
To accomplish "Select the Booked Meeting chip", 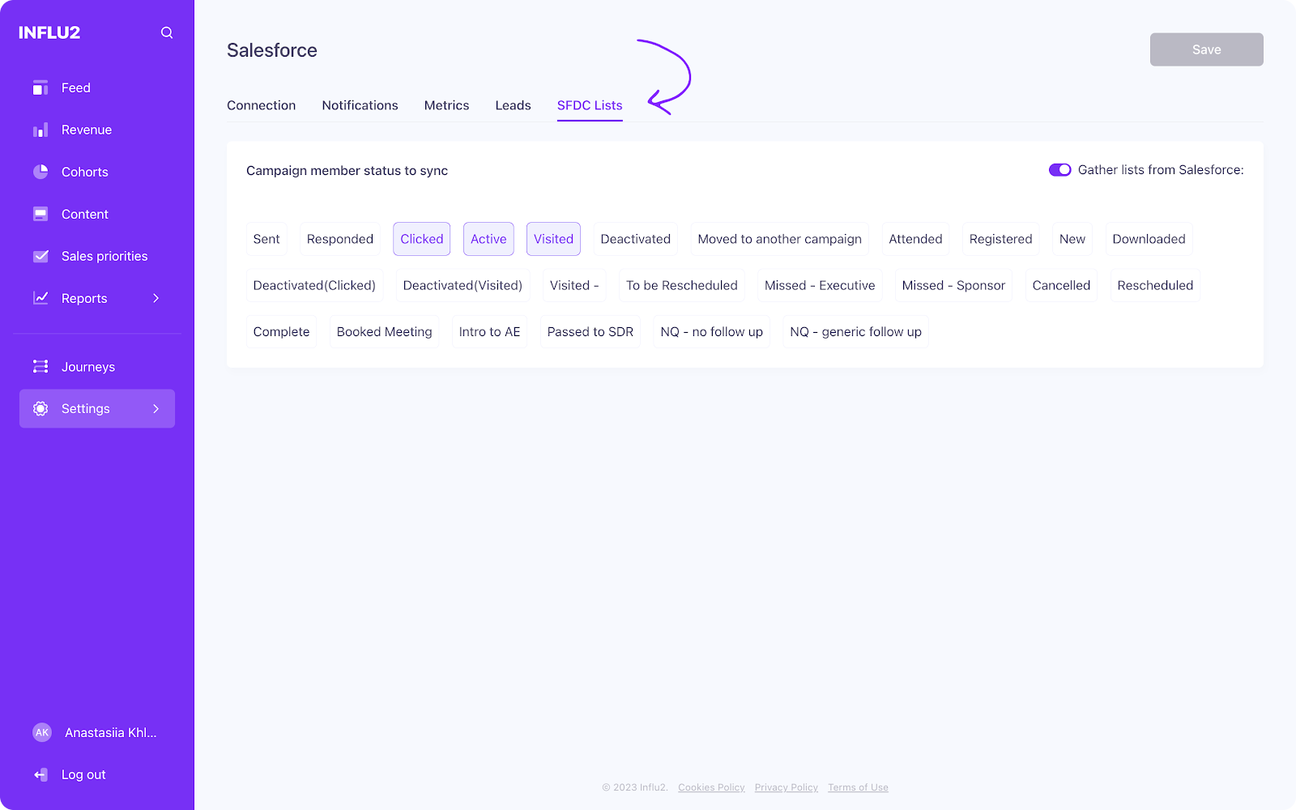I will (384, 331).
